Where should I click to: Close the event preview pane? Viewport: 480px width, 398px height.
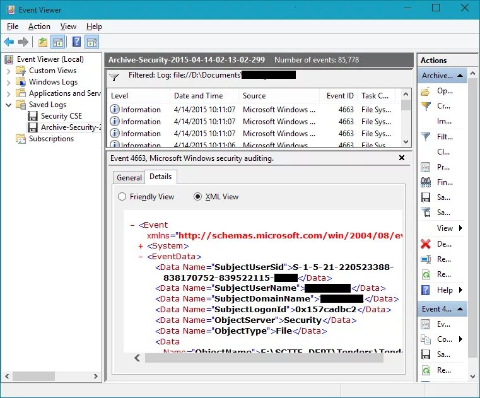(x=402, y=158)
